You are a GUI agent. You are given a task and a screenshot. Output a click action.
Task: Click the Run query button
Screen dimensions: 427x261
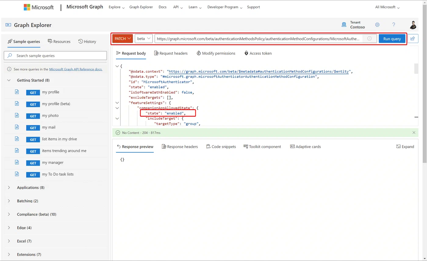click(392, 38)
